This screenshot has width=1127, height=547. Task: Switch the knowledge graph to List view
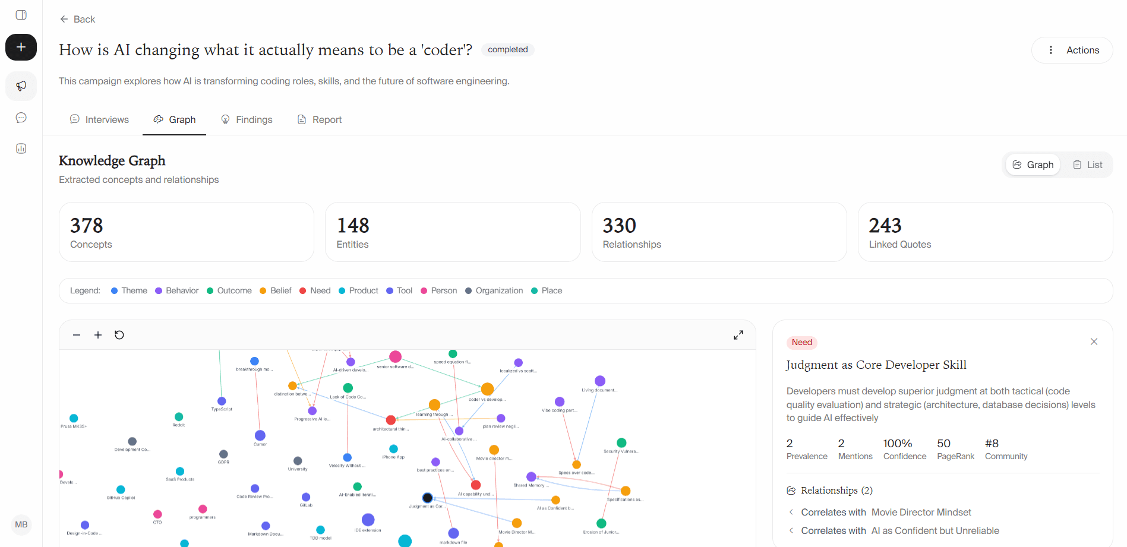pos(1087,164)
